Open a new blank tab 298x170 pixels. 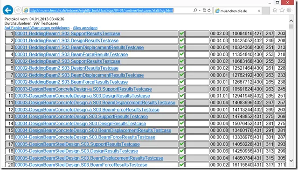pos(266,11)
